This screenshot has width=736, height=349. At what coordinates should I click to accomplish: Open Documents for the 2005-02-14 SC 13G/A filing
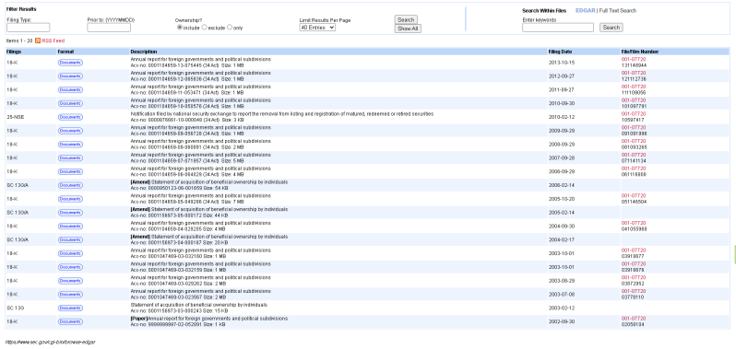[70, 212]
